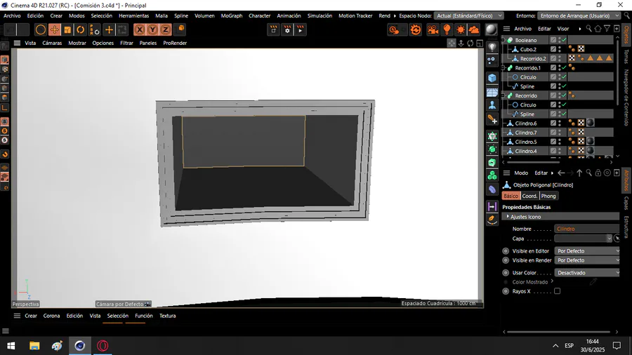Collapse the Recorrido.1 tree node
The image size is (632, 355).
coord(503,67)
